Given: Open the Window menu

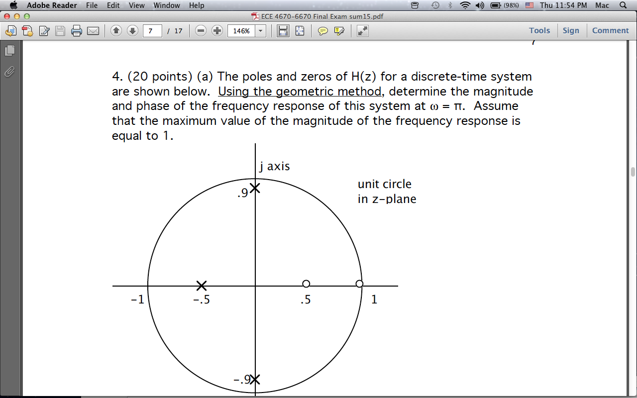Looking at the screenshot, I should (166, 5).
